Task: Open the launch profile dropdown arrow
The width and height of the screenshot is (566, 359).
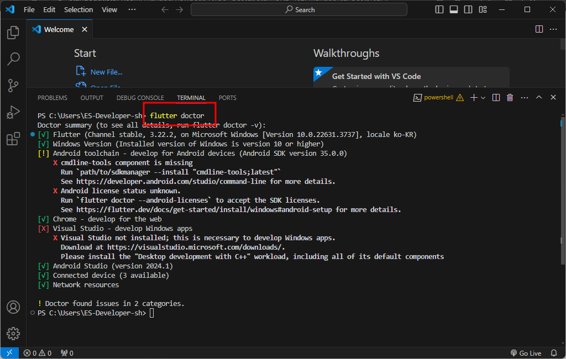Action: pyautogui.click(x=483, y=98)
